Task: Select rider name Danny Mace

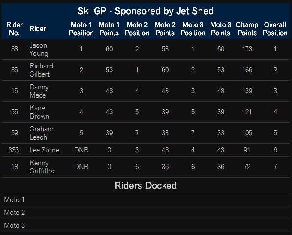Action: click(x=39, y=91)
